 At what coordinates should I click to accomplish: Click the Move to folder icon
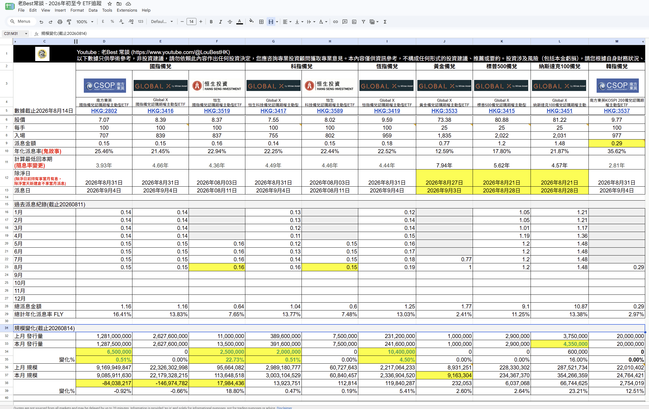point(119,4)
